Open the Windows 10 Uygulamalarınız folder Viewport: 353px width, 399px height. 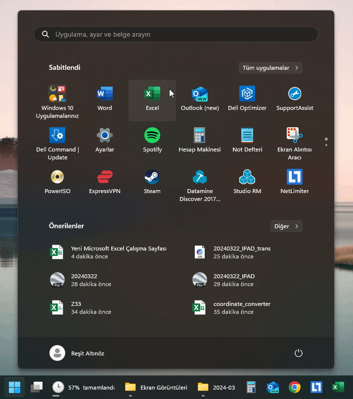coord(57,101)
